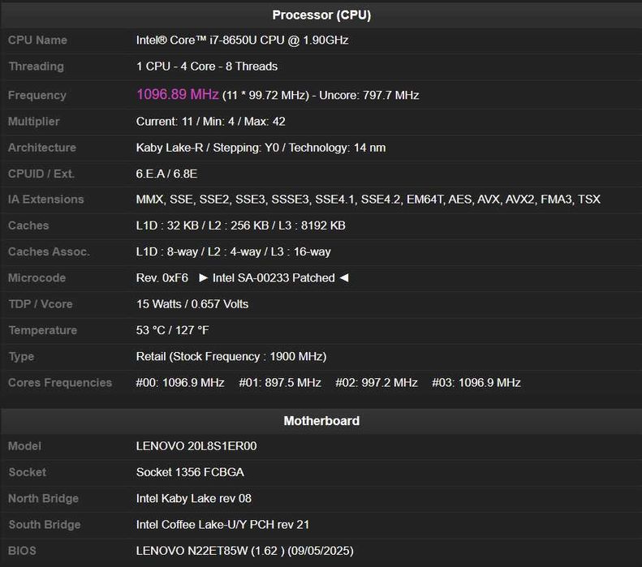Click core #03 frequency 1096.9 MHz
Viewport: 642px width, 567px height.
(476, 383)
